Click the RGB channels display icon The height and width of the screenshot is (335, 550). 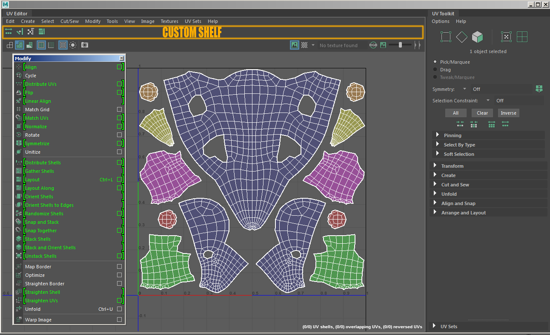(x=373, y=45)
